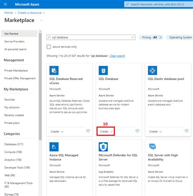
Task: Filter by IT & Management Tools category
Action: pos(18,185)
